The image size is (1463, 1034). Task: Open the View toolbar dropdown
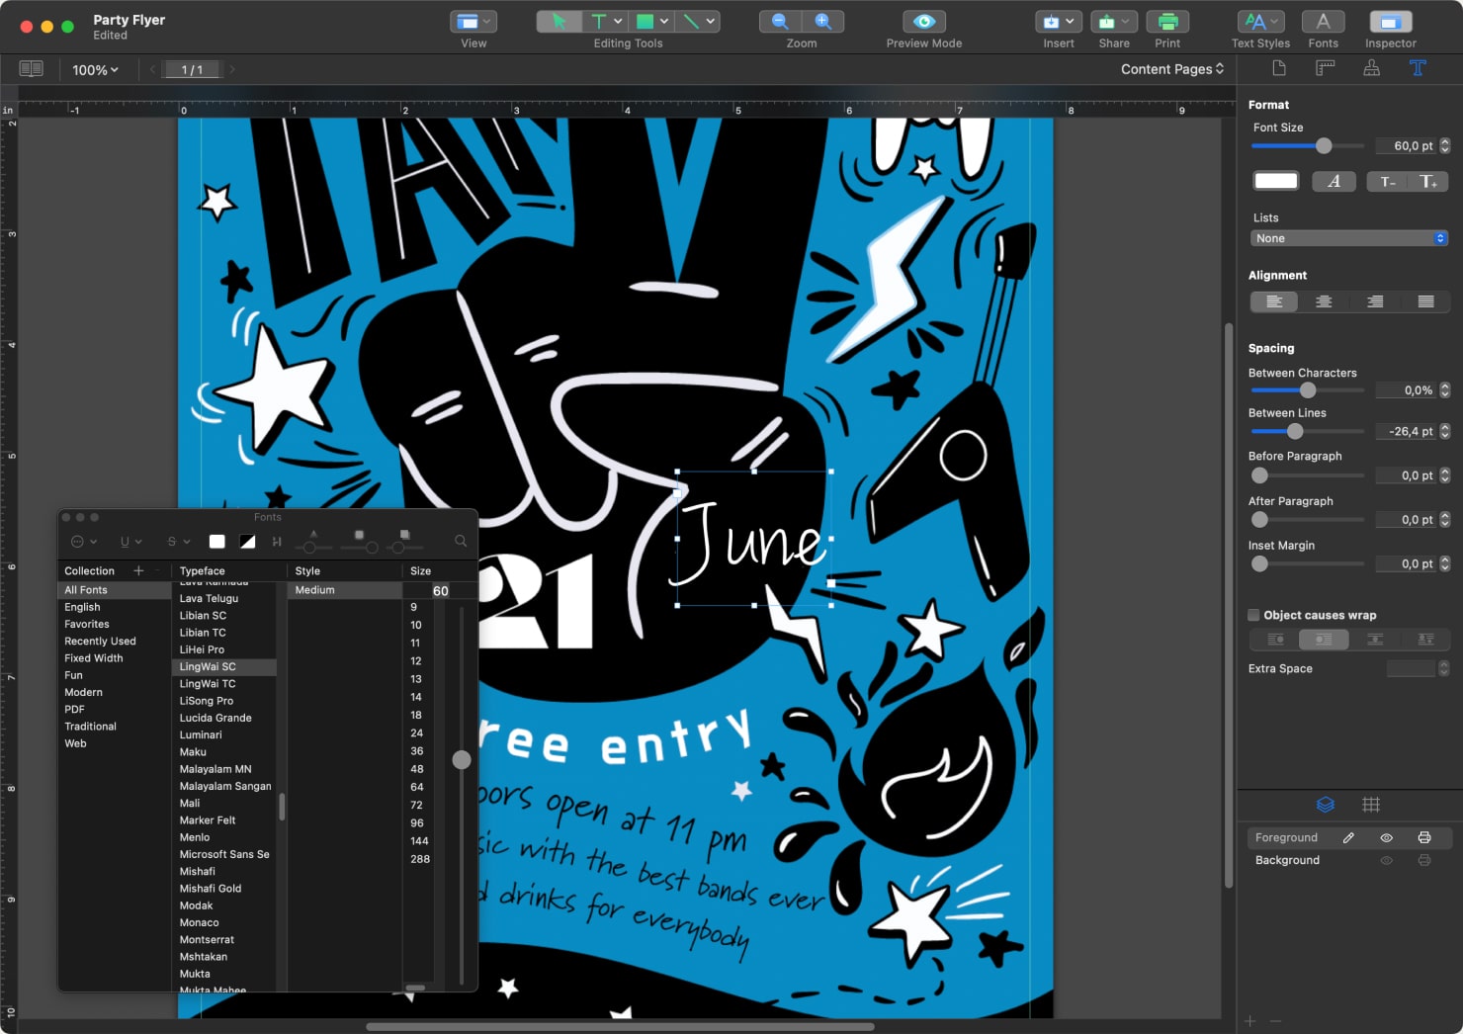point(473,21)
